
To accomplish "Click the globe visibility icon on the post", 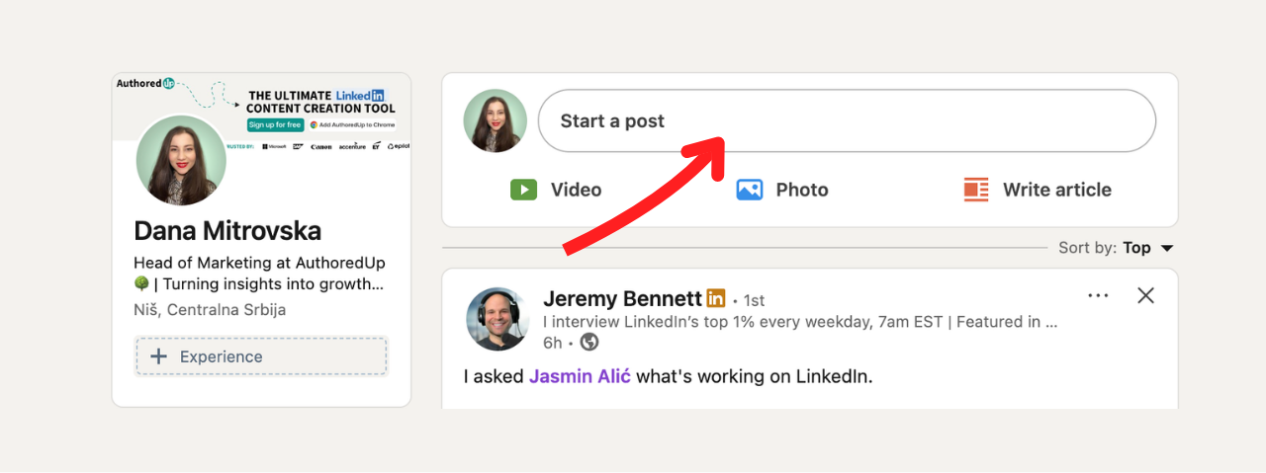I will 589,343.
